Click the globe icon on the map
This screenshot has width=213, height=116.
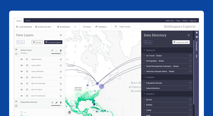[70, 112]
